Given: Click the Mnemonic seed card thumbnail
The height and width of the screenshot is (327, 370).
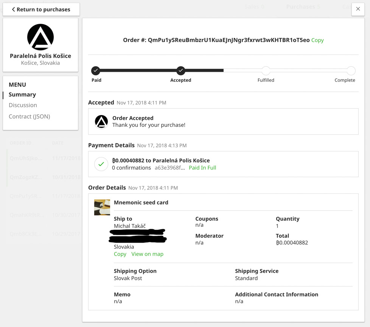Looking at the screenshot, I should point(102,207).
